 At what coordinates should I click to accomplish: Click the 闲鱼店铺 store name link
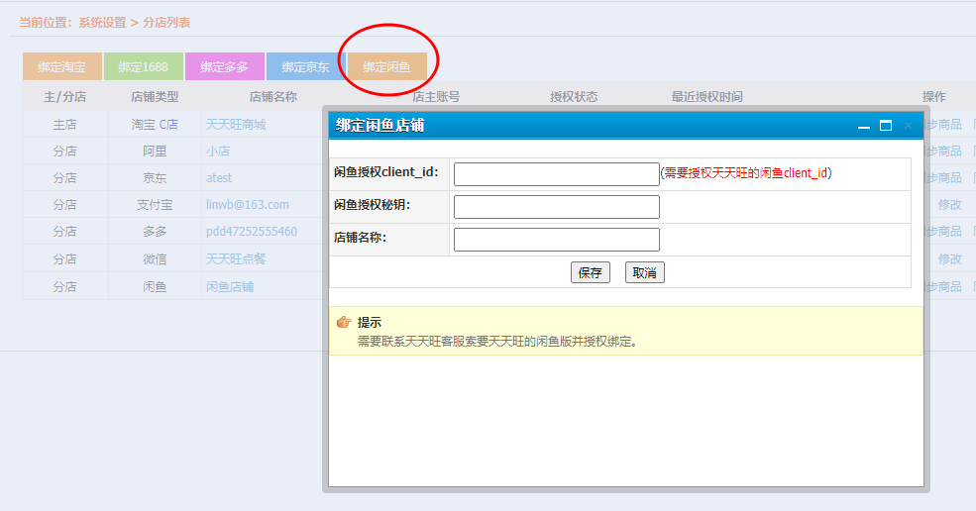point(230,286)
